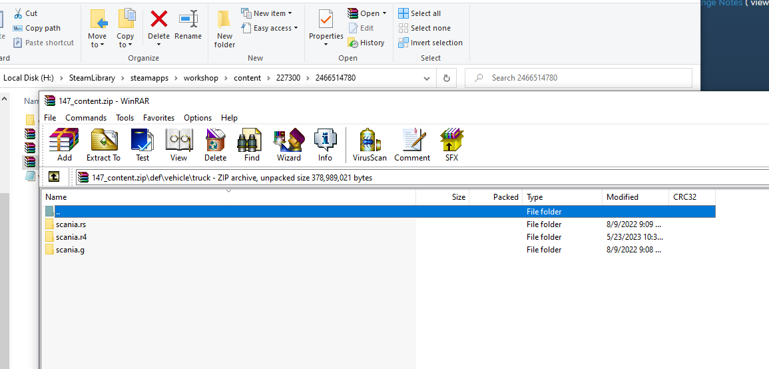Go up one folder level in WinRAR
The image size is (769, 369).
[54, 177]
